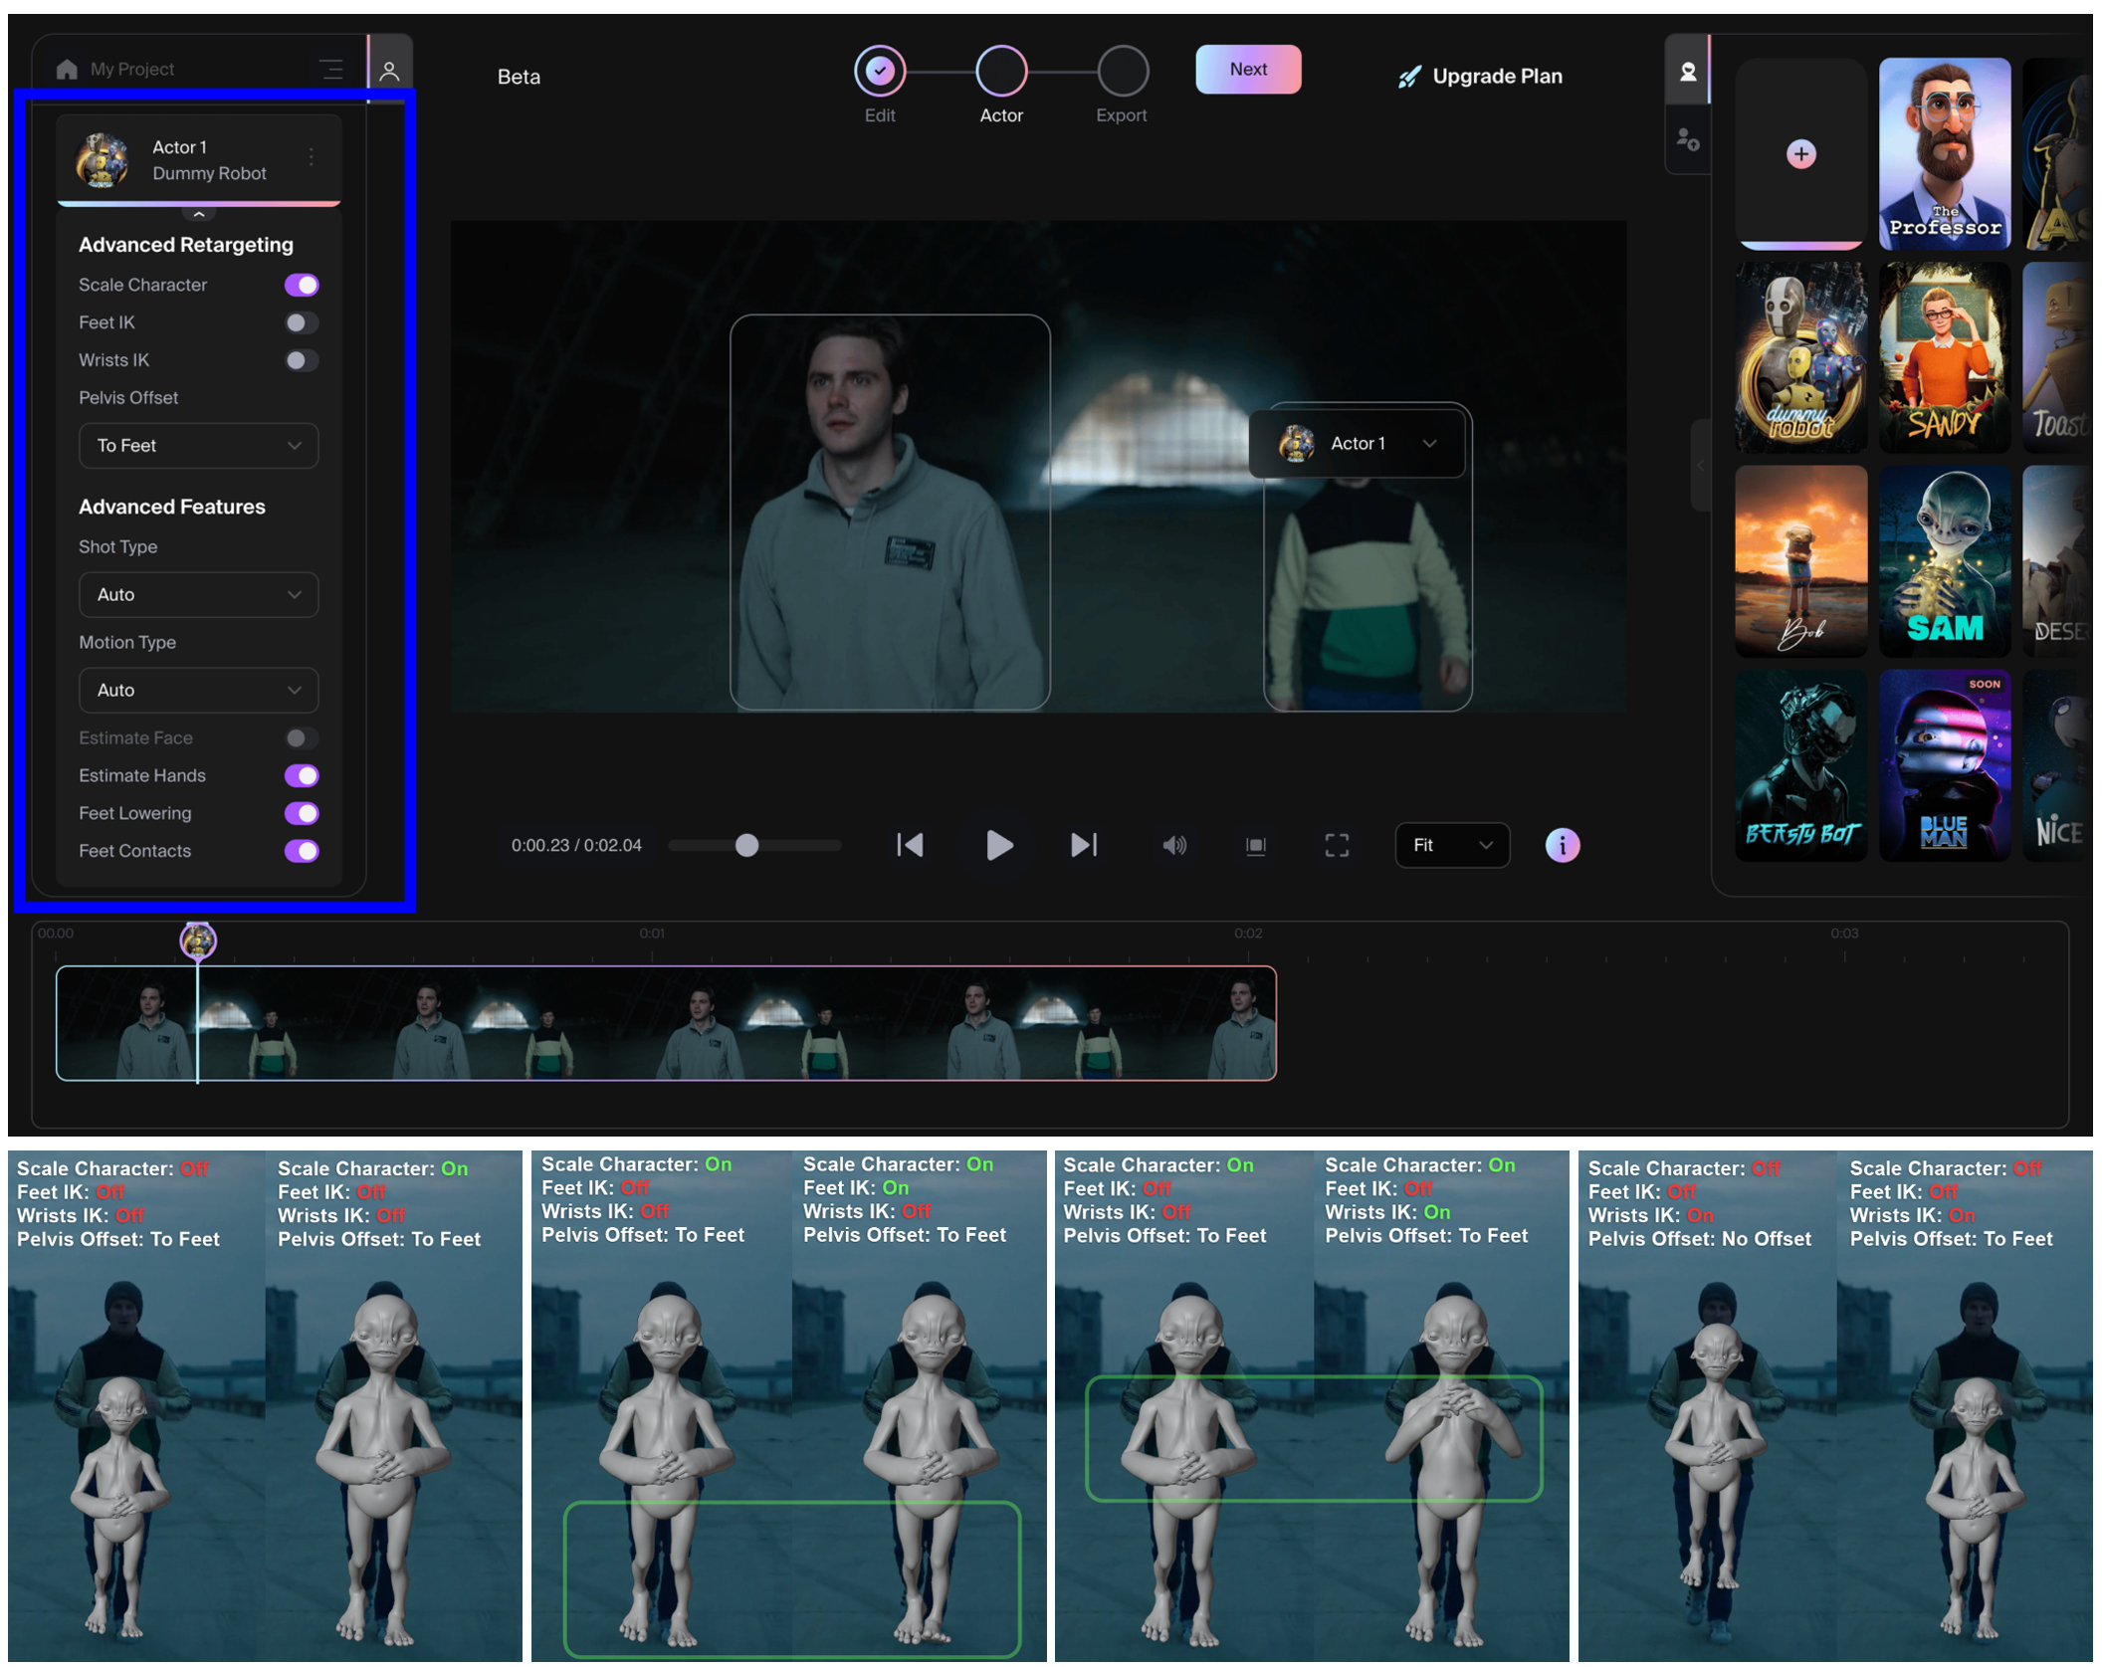Enter fullscreen preview mode
2102x1667 pixels.
pyautogui.click(x=1337, y=845)
